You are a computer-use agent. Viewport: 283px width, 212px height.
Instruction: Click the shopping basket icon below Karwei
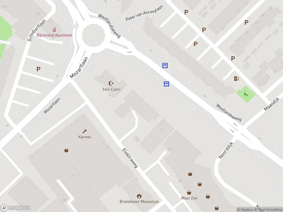pos(66,150)
